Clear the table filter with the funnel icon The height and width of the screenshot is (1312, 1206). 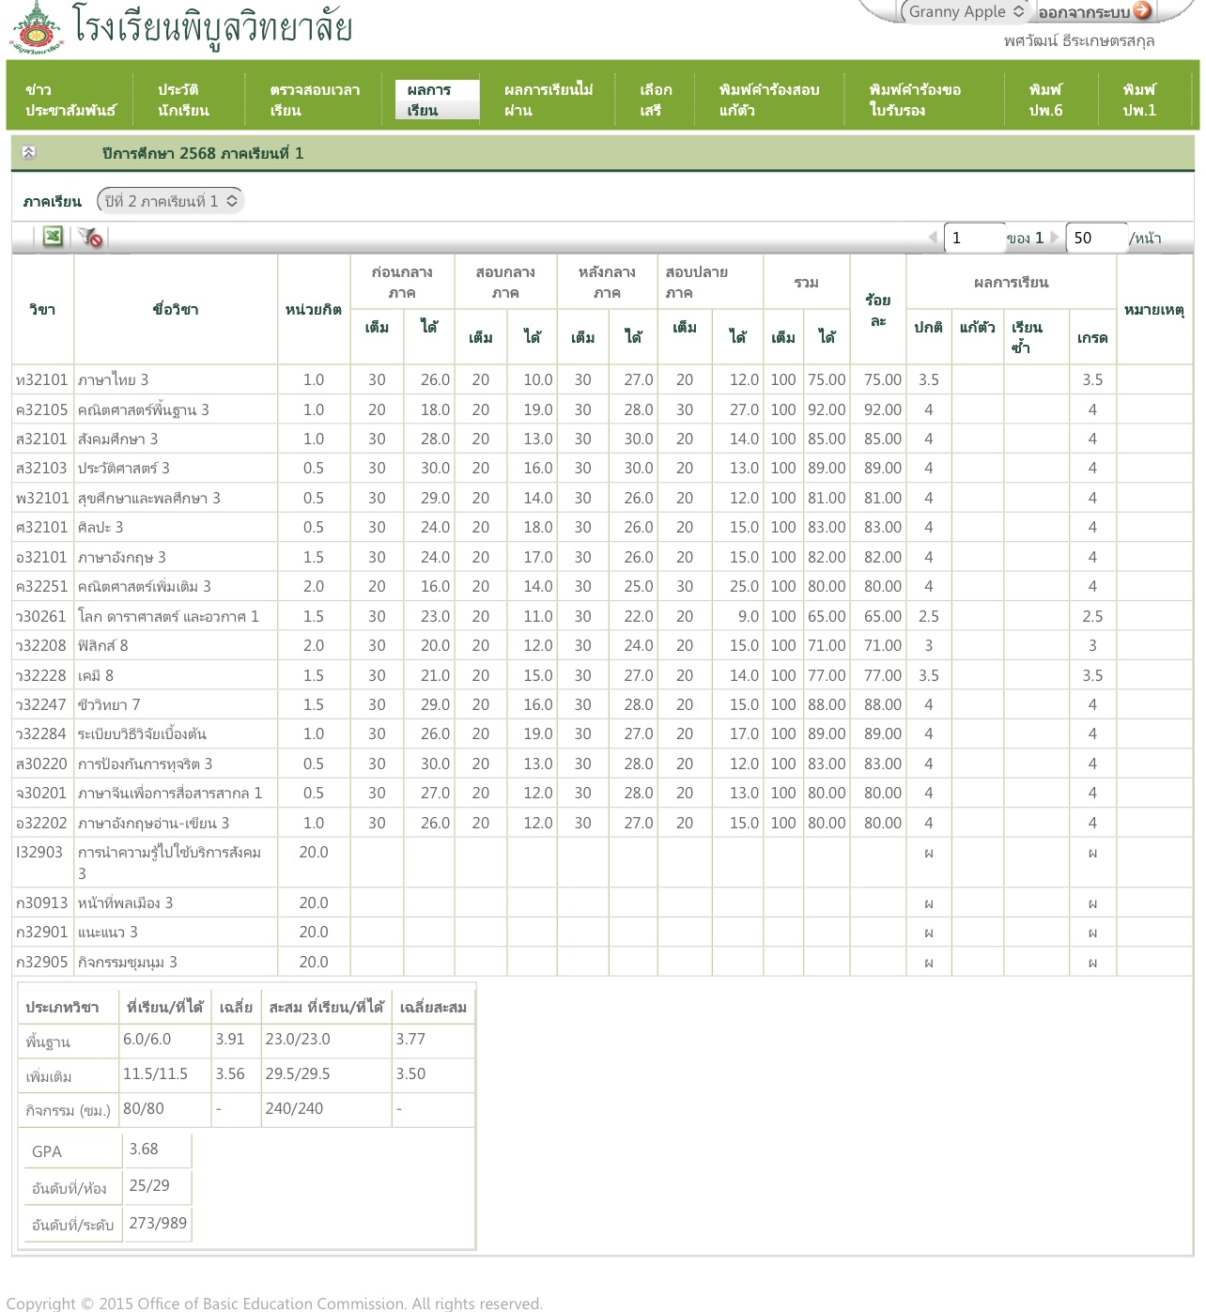pyautogui.click(x=90, y=238)
